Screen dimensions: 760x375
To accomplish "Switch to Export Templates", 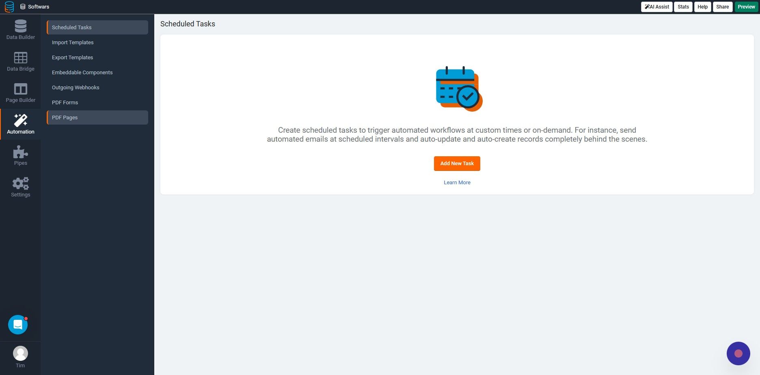I will (72, 57).
